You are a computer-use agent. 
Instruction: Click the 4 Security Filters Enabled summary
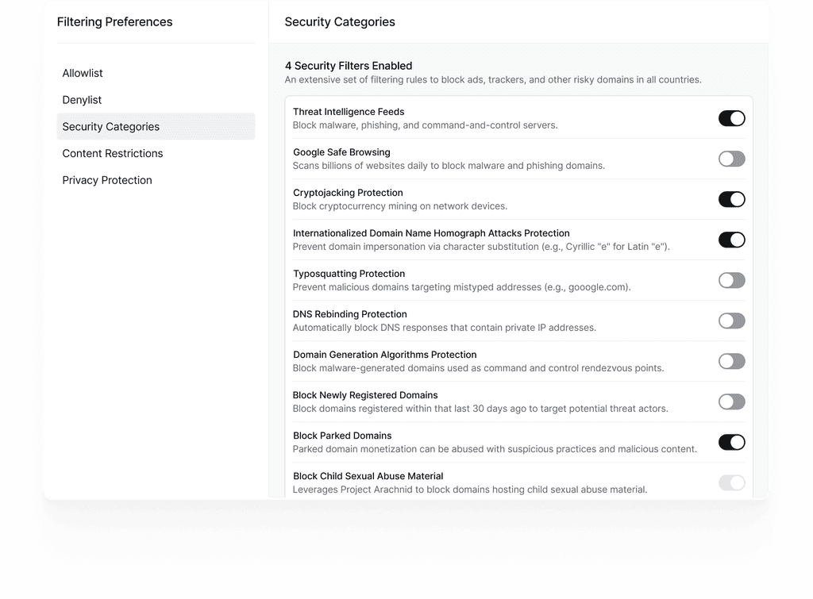coord(349,66)
